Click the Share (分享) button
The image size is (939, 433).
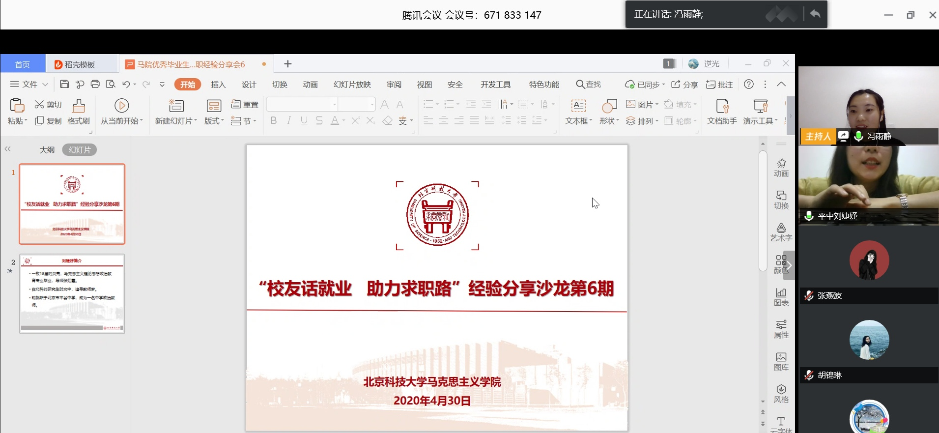(x=685, y=85)
